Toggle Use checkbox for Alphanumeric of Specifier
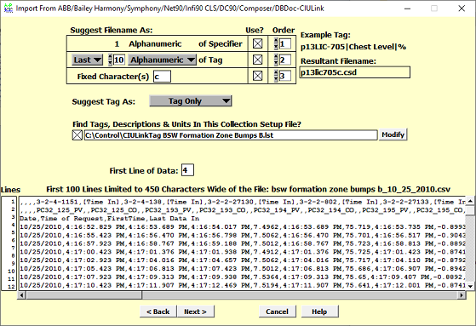 (x=258, y=43)
